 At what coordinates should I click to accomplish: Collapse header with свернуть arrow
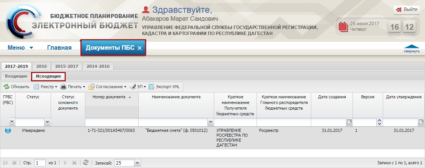[x=412, y=49]
